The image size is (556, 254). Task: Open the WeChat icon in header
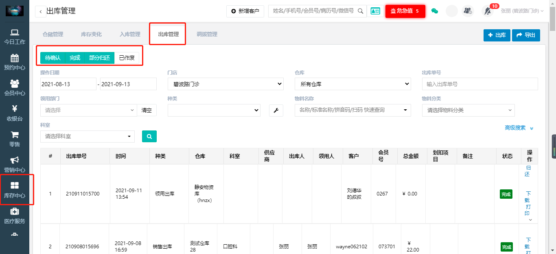click(x=435, y=11)
